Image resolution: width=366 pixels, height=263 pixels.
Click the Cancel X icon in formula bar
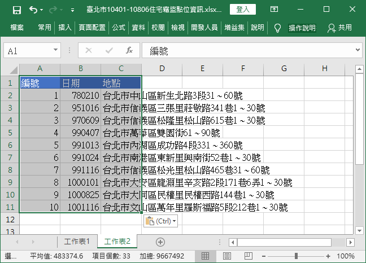tap(89, 50)
